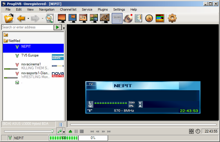Stop playback
This screenshot has height=142, width=220.
click(x=82, y=131)
